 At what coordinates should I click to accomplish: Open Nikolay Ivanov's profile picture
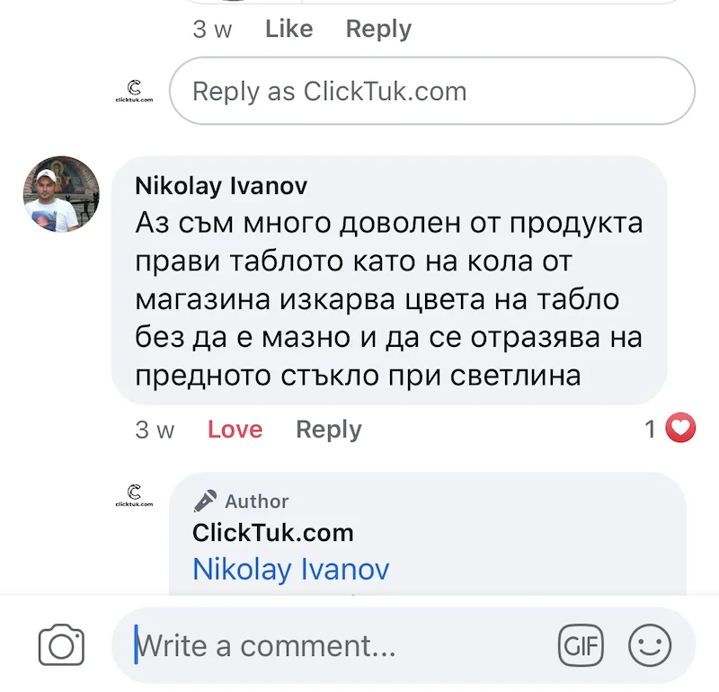click(x=61, y=194)
